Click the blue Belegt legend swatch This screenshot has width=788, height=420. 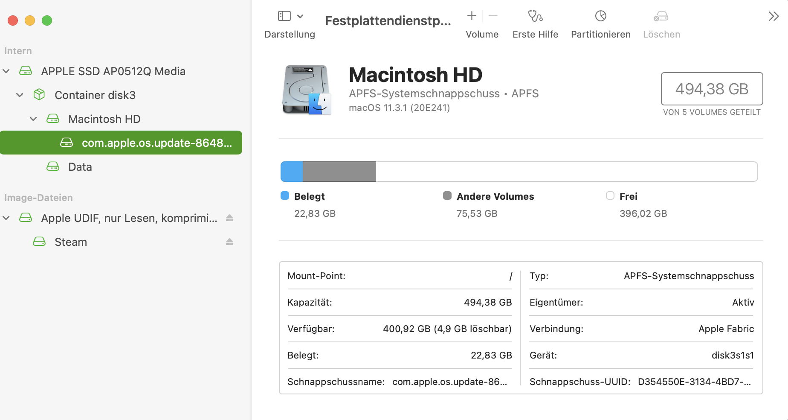pyautogui.click(x=285, y=196)
